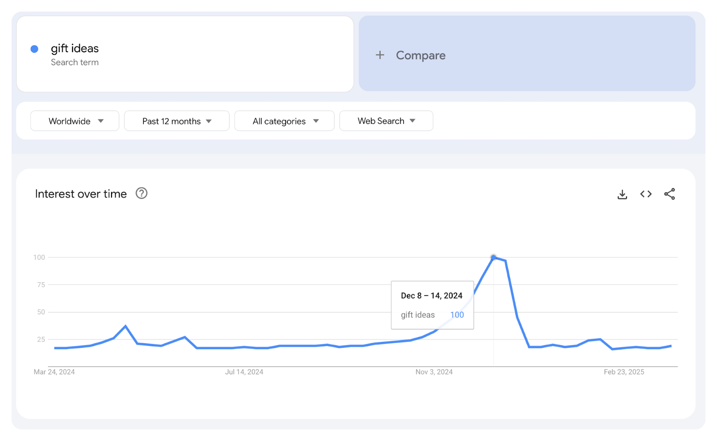Expand the Past 12 months time range
Screen dimensions: 717x441
point(177,121)
